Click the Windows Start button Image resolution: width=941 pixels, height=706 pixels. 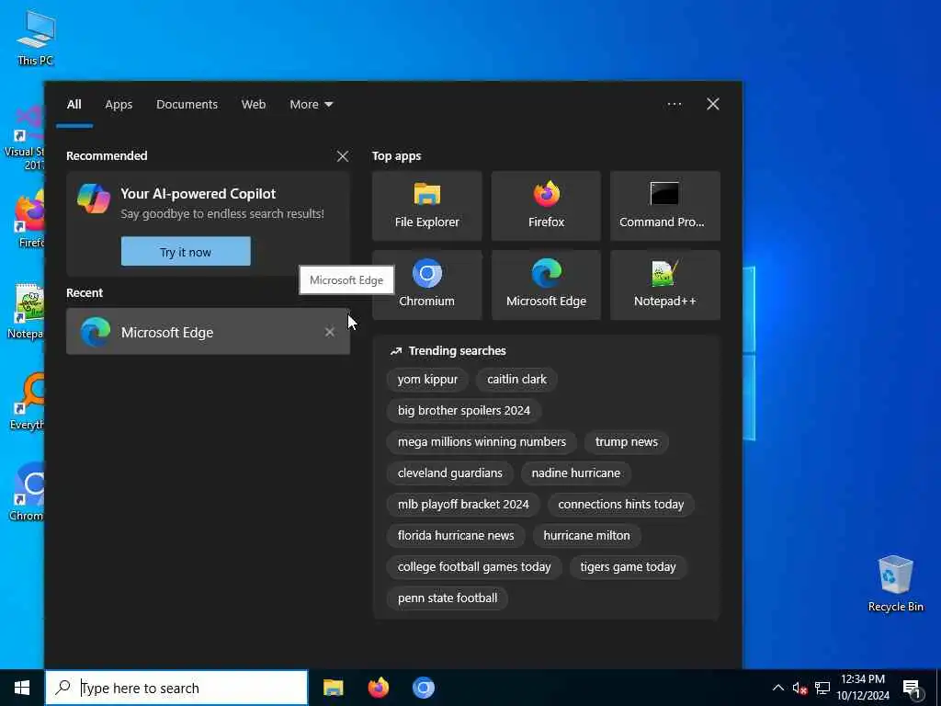point(22,688)
